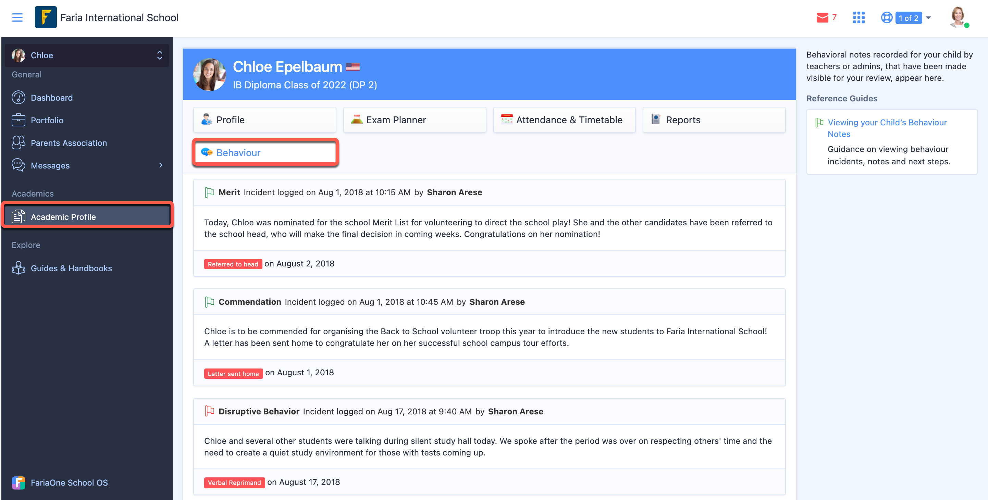The image size is (988, 500).
Task: Open the hamburger menu icon
Action: pyautogui.click(x=17, y=18)
